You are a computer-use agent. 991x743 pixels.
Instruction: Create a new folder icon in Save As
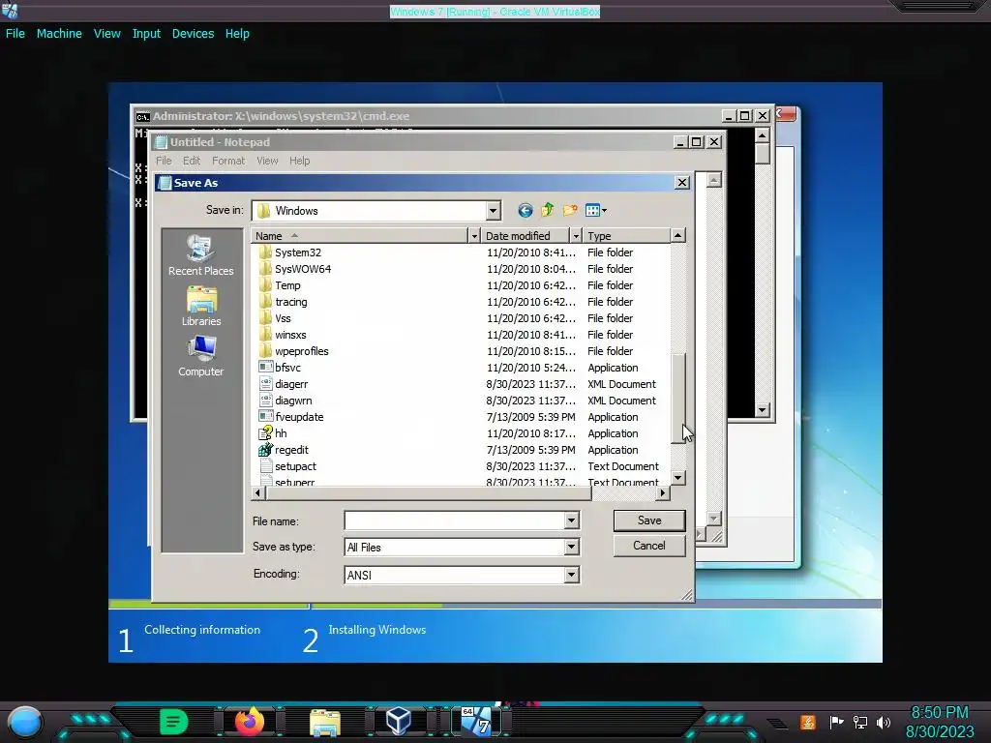[570, 210]
